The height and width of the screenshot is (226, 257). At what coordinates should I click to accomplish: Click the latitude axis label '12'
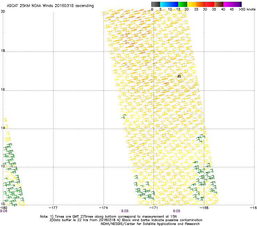3,166
